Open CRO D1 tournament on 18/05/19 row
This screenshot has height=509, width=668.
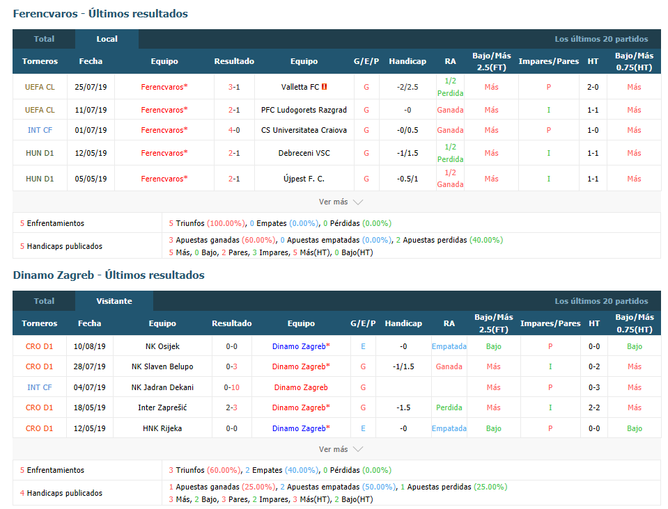coord(39,407)
